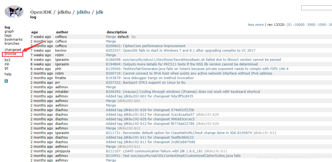Open 8206392 macosx JFrames changeset
Screen dimensions: 332x162
pyautogui.click(x=183, y=92)
